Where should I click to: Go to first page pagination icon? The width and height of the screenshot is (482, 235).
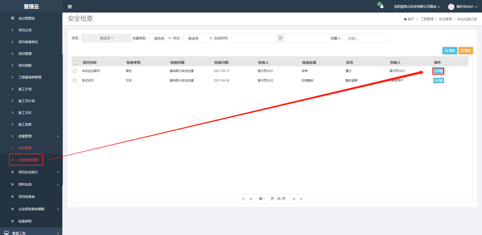pyautogui.click(x=244, y=199)
